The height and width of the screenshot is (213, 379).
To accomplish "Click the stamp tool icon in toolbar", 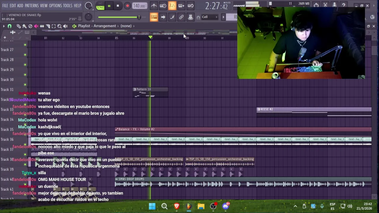I will (191, 17).
